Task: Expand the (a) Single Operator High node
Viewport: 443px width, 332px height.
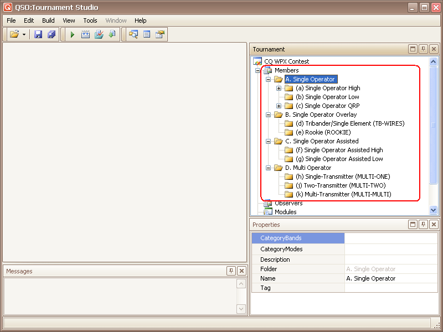Action: [x=279, y=88]
